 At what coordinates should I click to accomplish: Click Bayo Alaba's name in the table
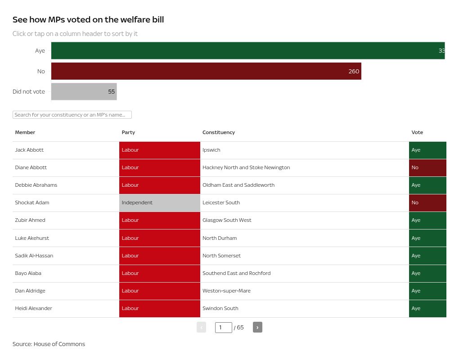[28, 273]
